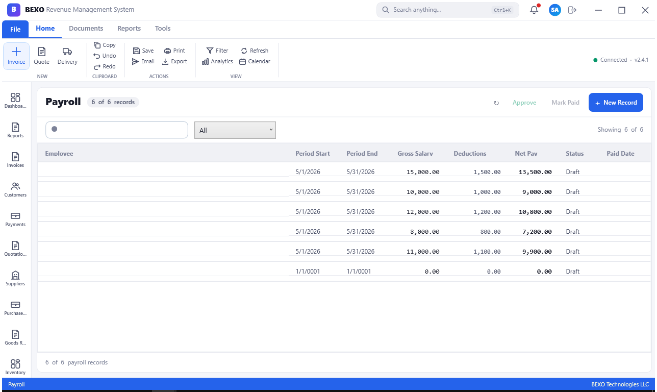Switch to the Home tab

click(x=45, y=29)
